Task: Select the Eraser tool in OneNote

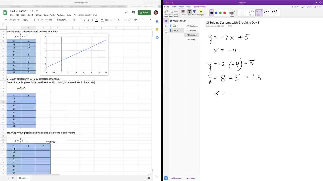Action: (183, 13)
